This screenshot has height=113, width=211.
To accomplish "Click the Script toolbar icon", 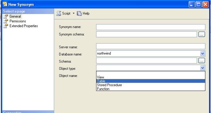I will pos(59,13).
